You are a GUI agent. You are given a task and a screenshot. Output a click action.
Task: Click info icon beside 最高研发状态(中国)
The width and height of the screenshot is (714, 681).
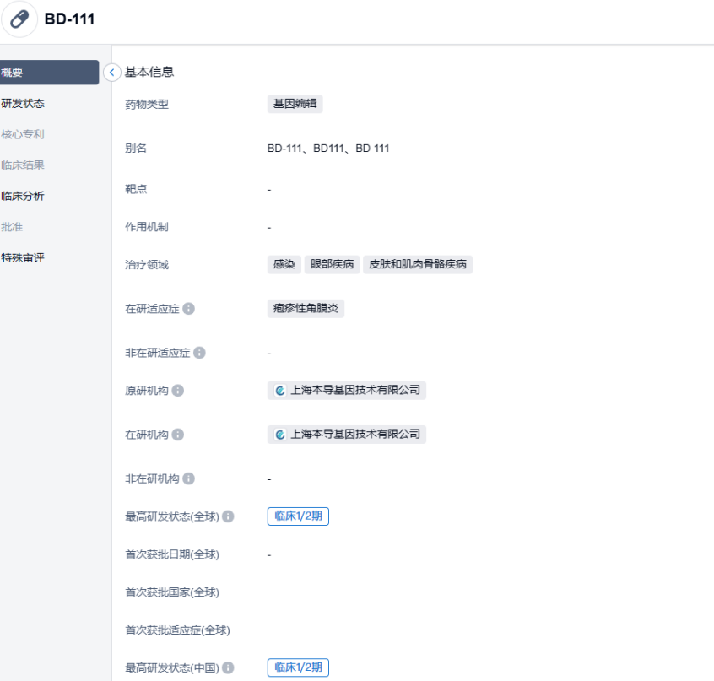click(x=228, y=667)
